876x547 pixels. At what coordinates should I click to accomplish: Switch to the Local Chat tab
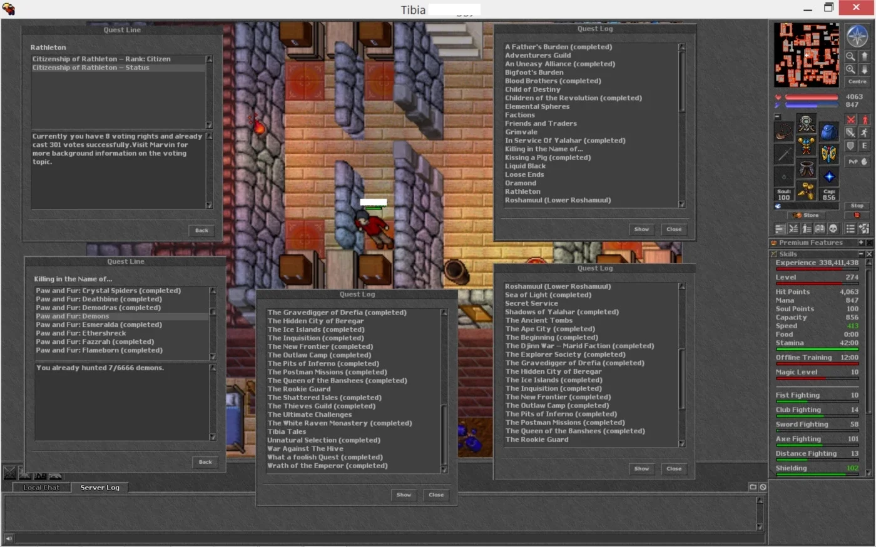click(x=41, y=488)
